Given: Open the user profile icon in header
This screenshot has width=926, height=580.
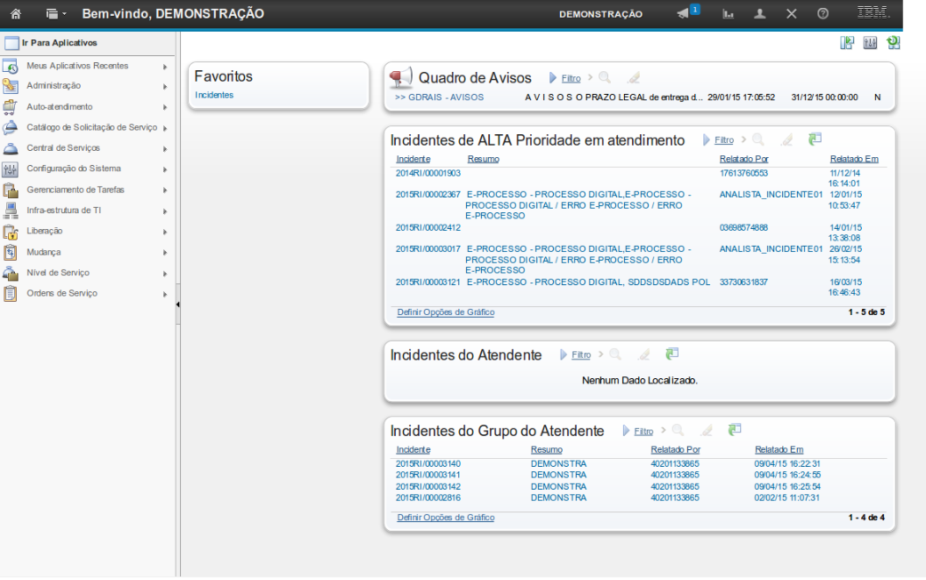Looking at the screenshot, I should click(760, 14).
